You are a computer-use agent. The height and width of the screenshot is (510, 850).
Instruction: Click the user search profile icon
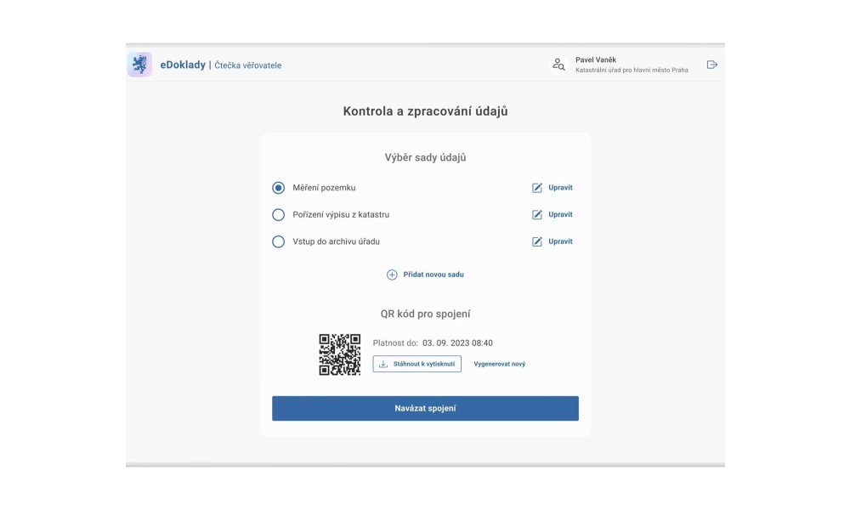point(558,65)
